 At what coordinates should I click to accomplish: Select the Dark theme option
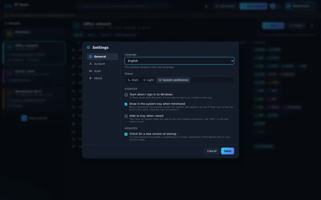(x=133, y=80)
